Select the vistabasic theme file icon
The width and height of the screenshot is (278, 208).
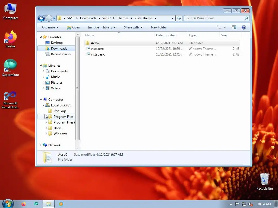pos(88,54)
